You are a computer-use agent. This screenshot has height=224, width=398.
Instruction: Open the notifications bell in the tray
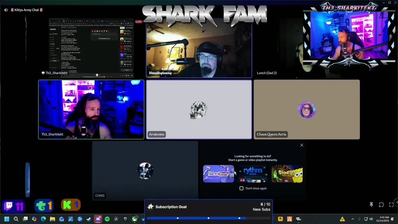coord(392,219)
